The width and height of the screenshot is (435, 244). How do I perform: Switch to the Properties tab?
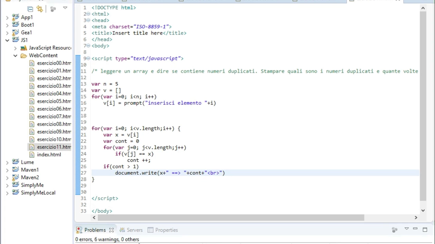pos(163,230)
